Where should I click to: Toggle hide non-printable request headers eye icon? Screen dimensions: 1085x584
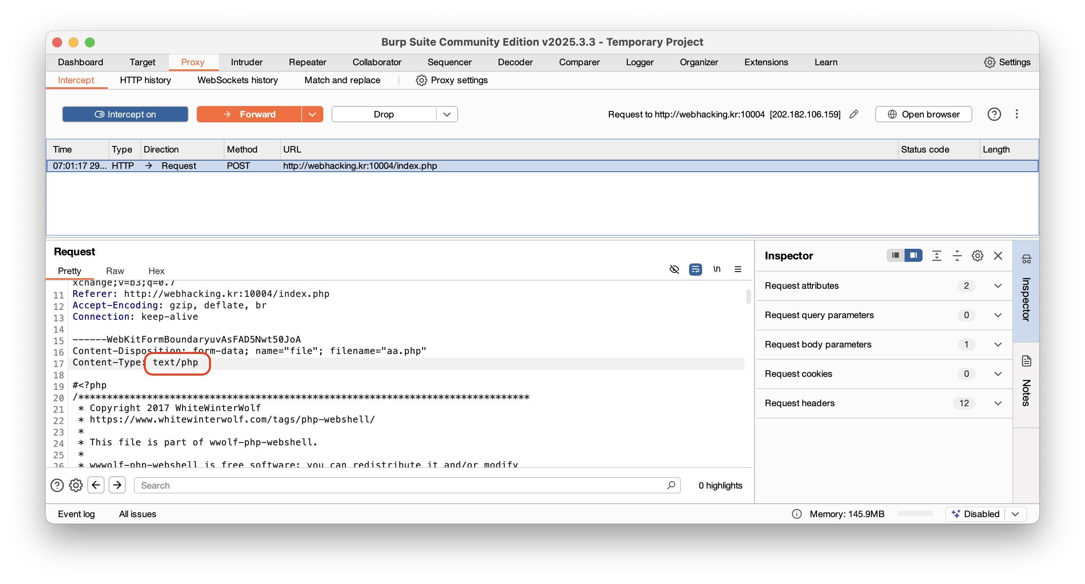674,269
